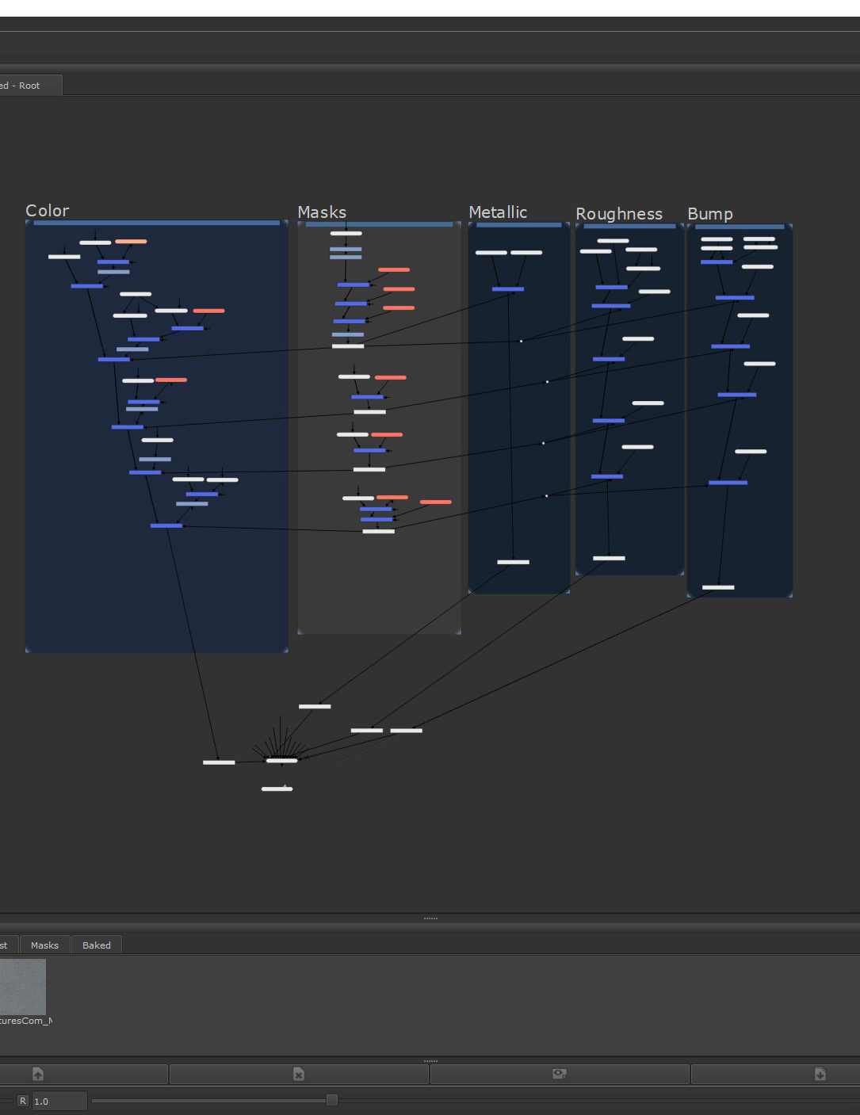Click the Color backdrop's bottom-right resize corner
Viewport: 860px width, 1115px height.
pos(285,650)
